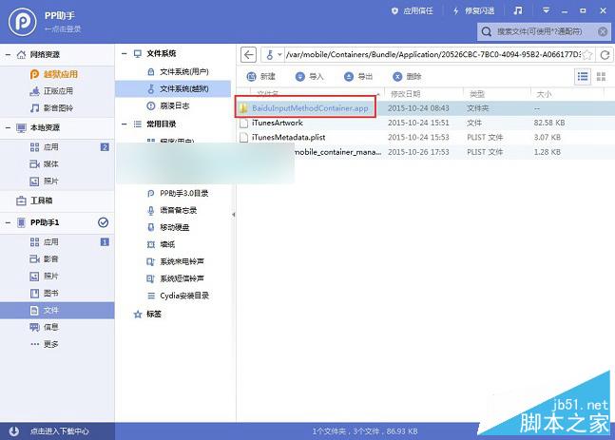Switch to grid thumbnail view
This screenshot has height=440, width=615.
[601, 76]
